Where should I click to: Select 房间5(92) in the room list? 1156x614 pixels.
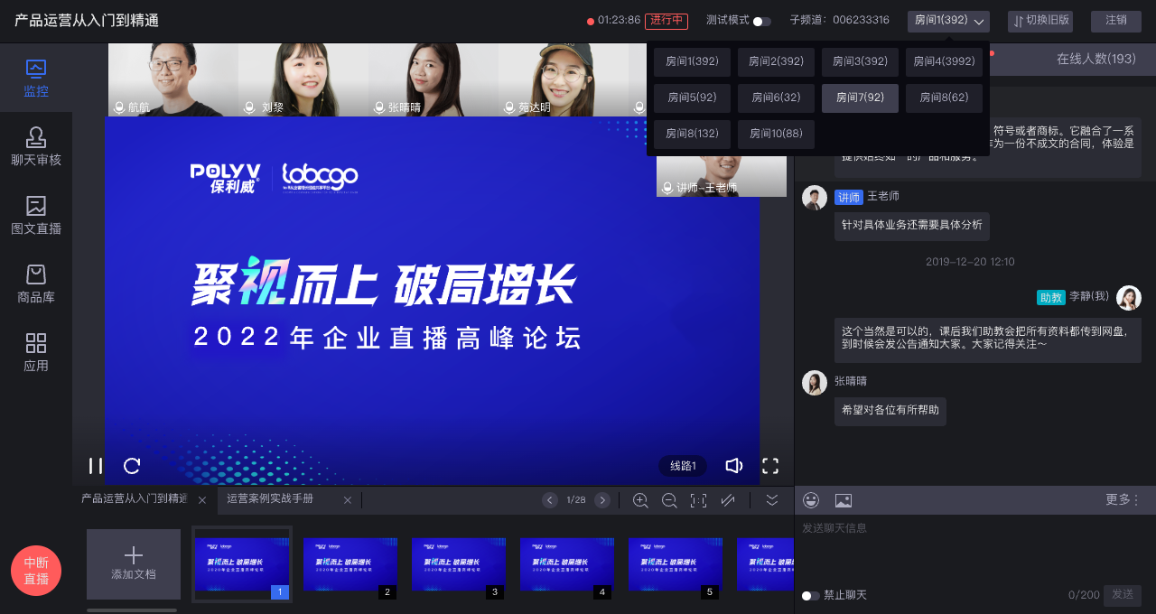click(x=692, y=98)
